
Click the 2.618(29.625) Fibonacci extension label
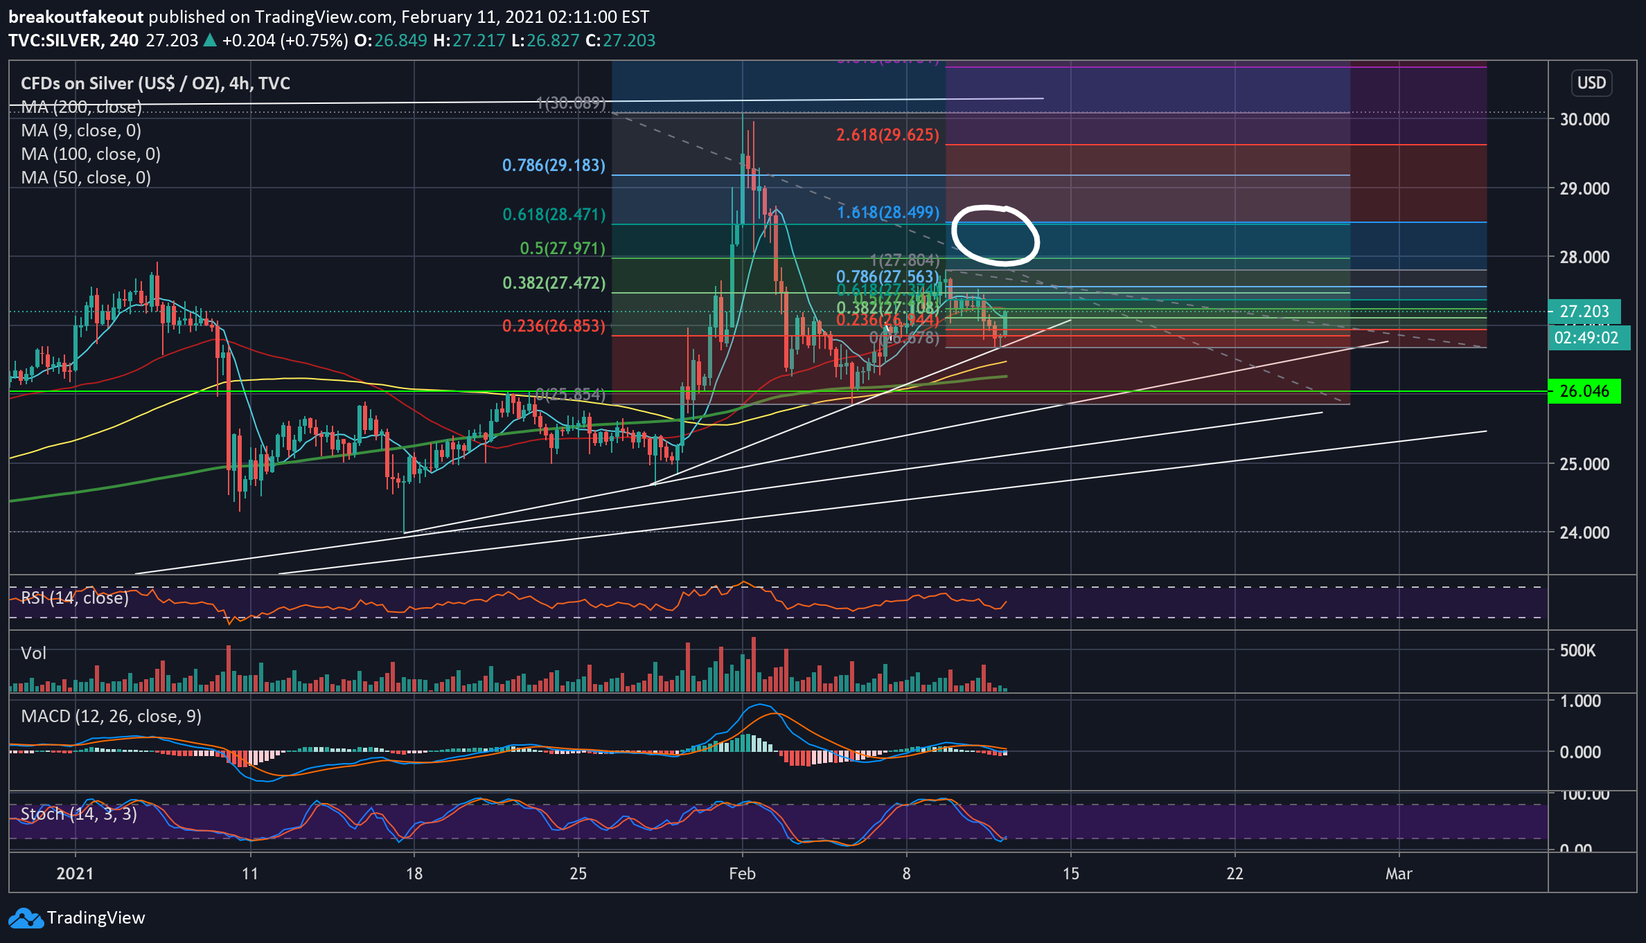[x=887, y=135]
